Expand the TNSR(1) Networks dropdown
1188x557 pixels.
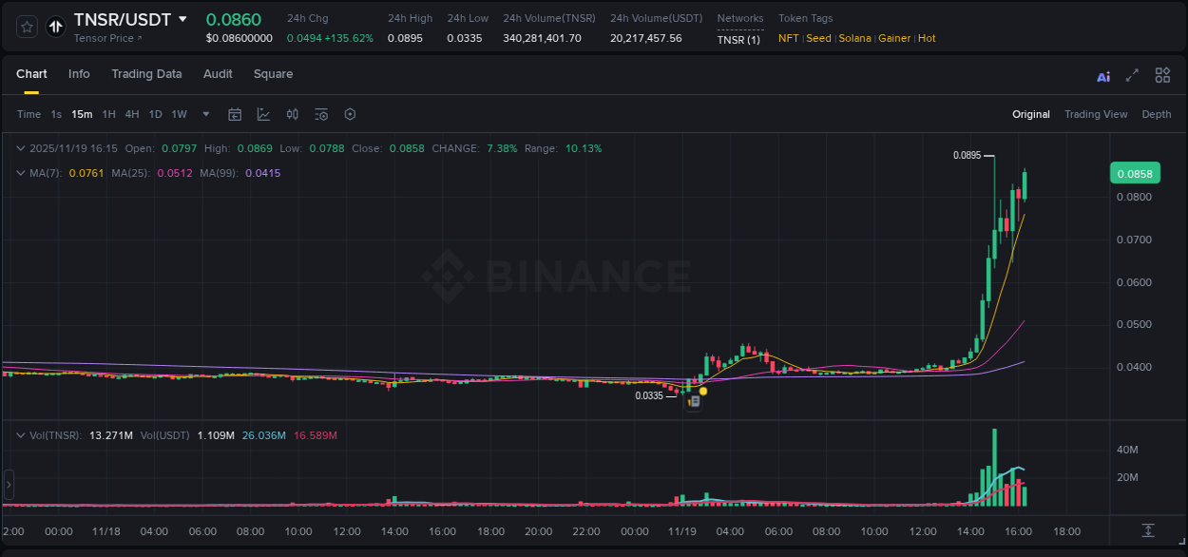[739, 39]
